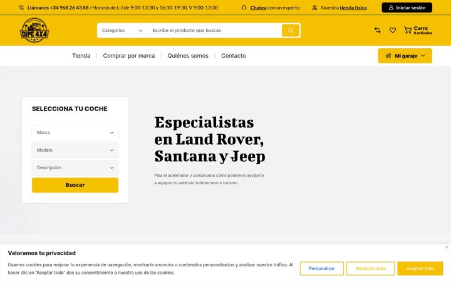Click the search magnifier button
The width and height of the screenshot is (451, 282).
[291, 31]
